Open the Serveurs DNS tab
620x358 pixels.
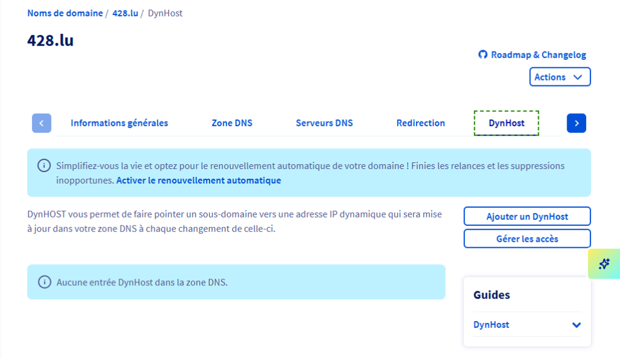tap(324, 122)
